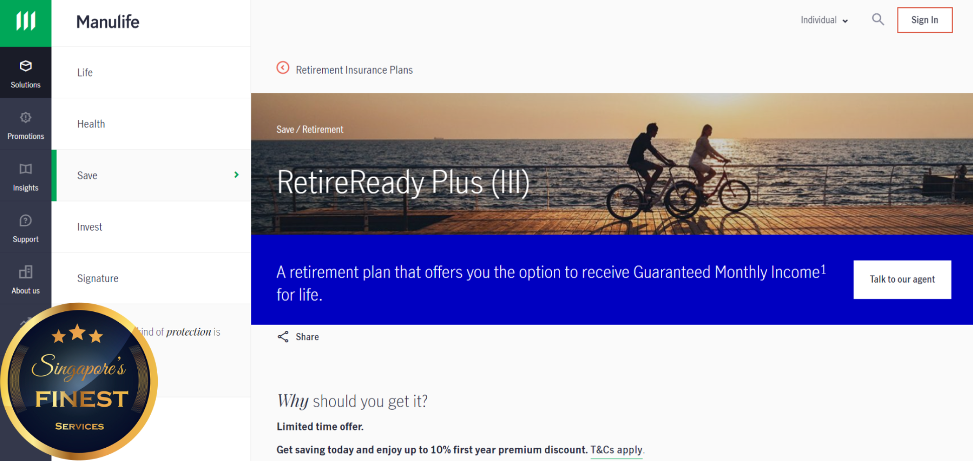
Task: Open the Health section
Action: coord(91,124)
